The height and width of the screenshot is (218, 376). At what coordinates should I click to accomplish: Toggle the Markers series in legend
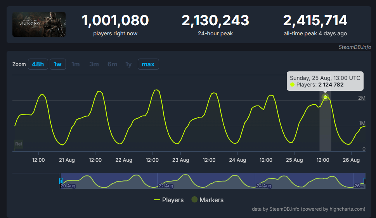(208, 200)
